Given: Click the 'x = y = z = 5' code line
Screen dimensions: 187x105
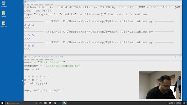Looking at the screenshot, I should point(37,76).
